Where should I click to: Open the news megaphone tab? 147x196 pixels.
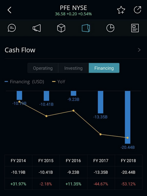pos(37,28)
